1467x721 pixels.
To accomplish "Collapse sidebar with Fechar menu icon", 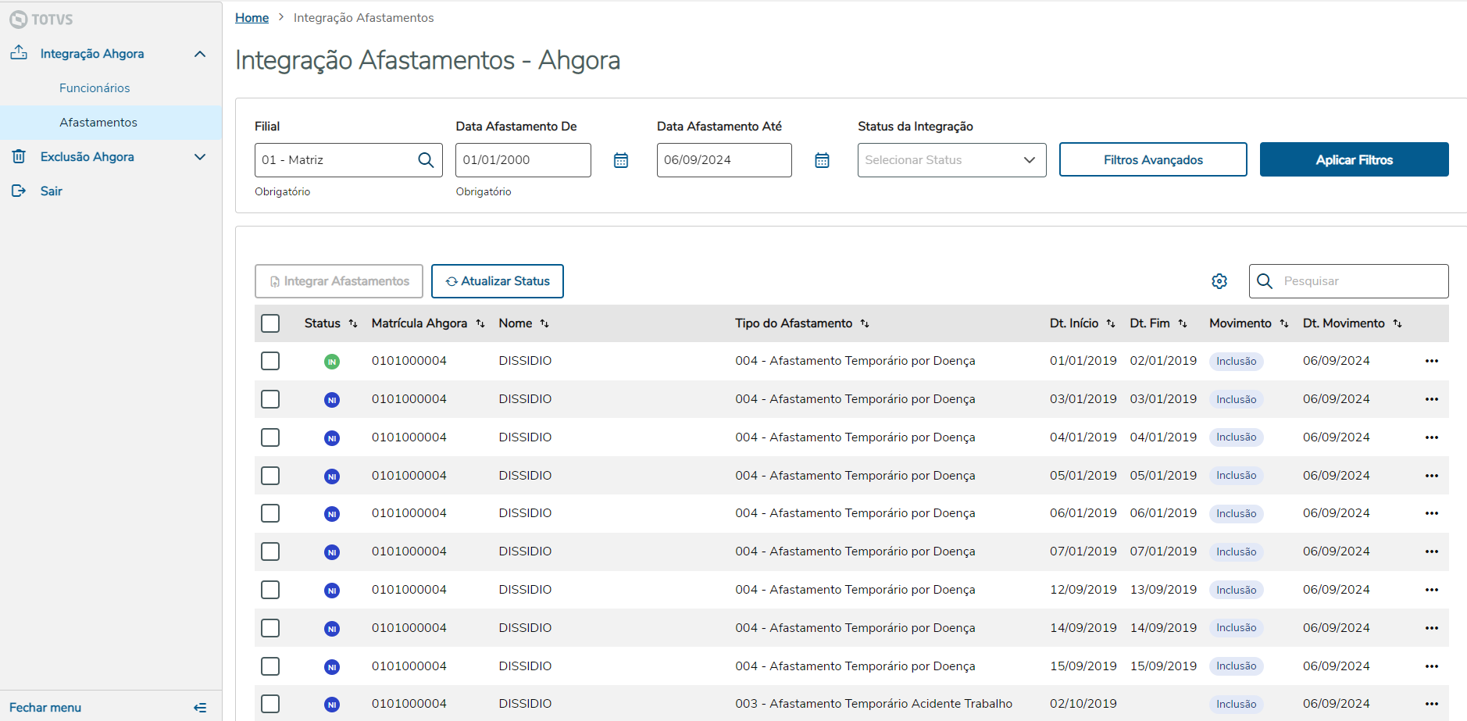I will pos(200,708).
